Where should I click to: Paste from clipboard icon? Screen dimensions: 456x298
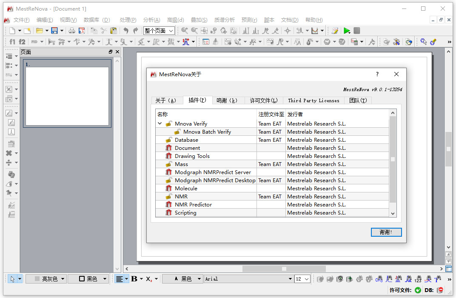point(114,31)
